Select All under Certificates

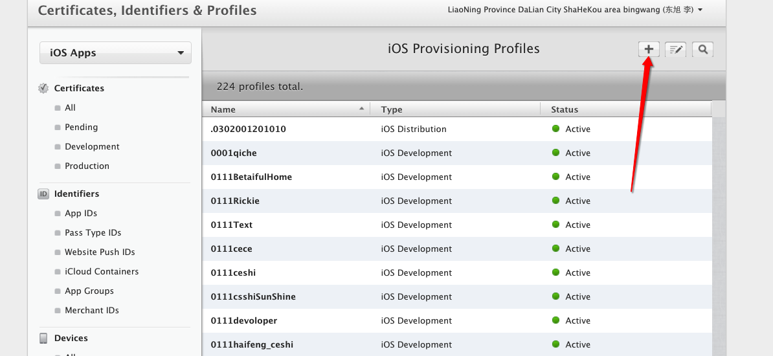70,107
